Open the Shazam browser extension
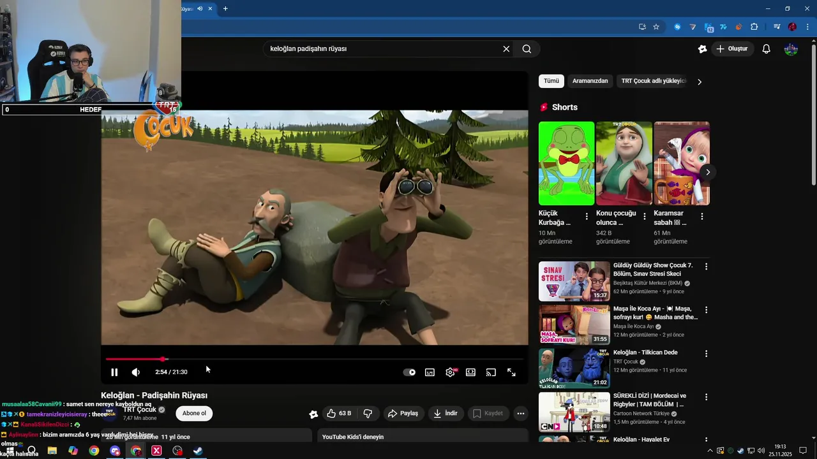The height and width of the screenshot is (459, 817). pos(677,27)
